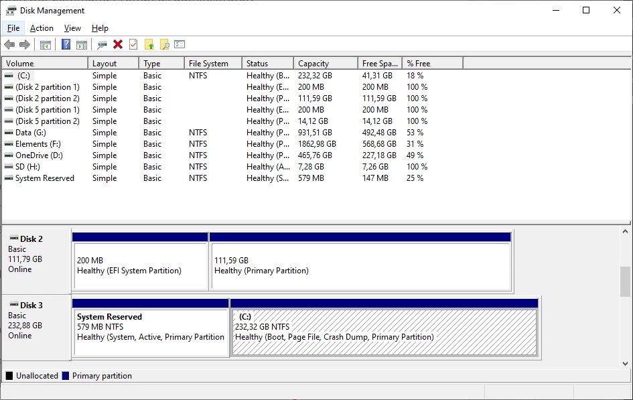The height and width of the screenshot is (400, 633).
Task: Sort by the % Free column header
Action: point(432,64)
